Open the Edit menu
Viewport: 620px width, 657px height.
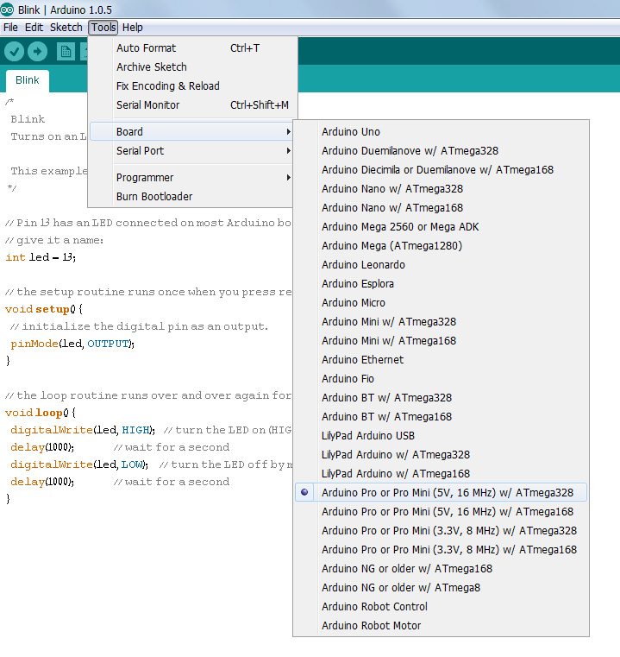[34, 28]
